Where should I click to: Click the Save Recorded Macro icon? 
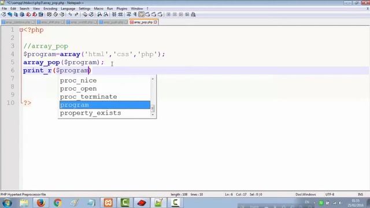pyautogui.click(x=193, y=14)
